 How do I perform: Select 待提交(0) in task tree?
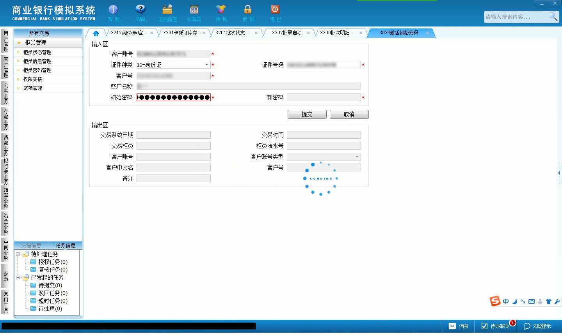coord(50,285)
